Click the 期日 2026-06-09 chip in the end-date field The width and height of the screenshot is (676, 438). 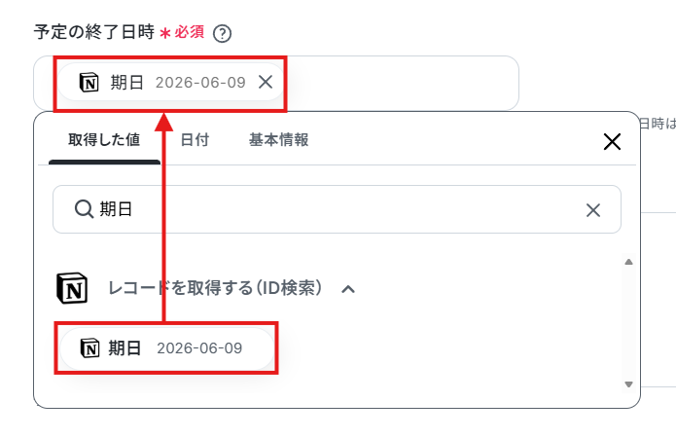click(170, 82)
